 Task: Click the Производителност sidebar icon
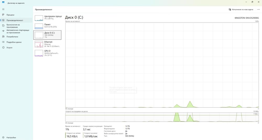pos(3,20)
